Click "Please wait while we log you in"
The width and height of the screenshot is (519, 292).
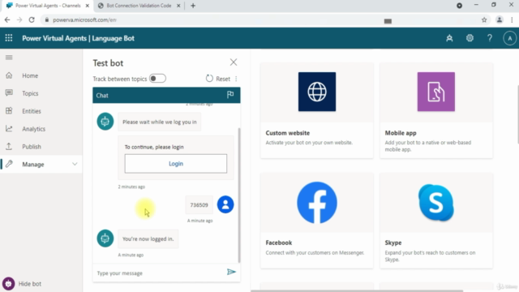pyautogui.click(x=160, y=122)
